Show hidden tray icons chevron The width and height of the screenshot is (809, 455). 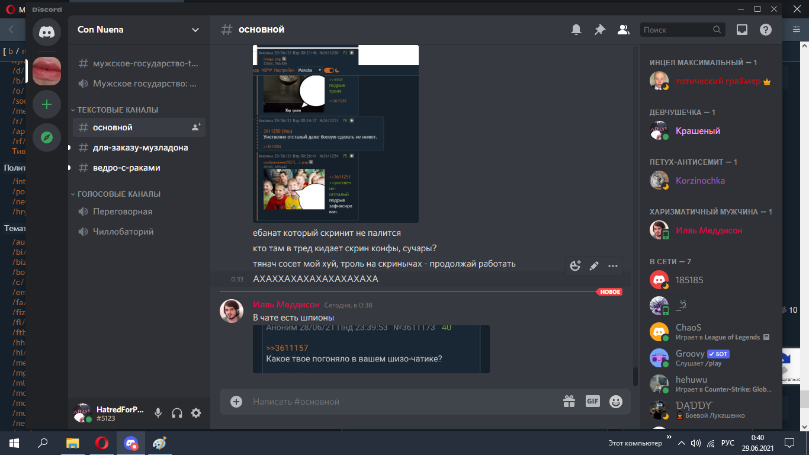tap(683, 443)
